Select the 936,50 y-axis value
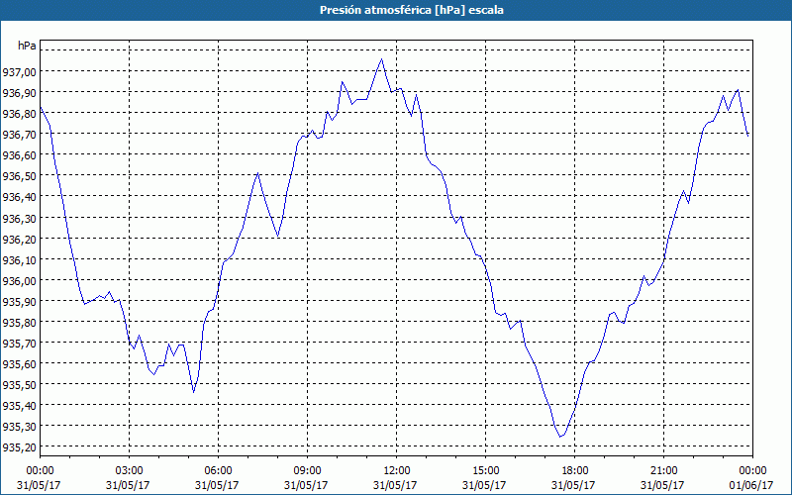 [x=20, y=176]
